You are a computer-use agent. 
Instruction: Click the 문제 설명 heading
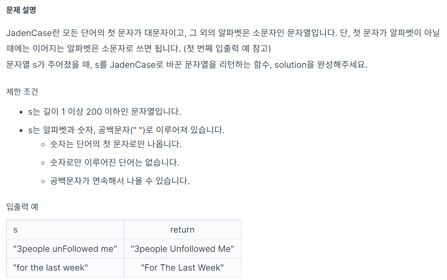(21, 10)
